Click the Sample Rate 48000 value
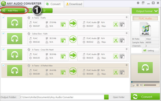This screenshot has width=161, height=101. point(152,42)
